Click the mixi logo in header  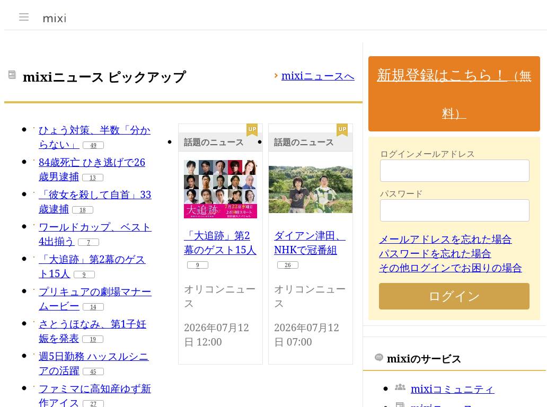coord(55,18)
